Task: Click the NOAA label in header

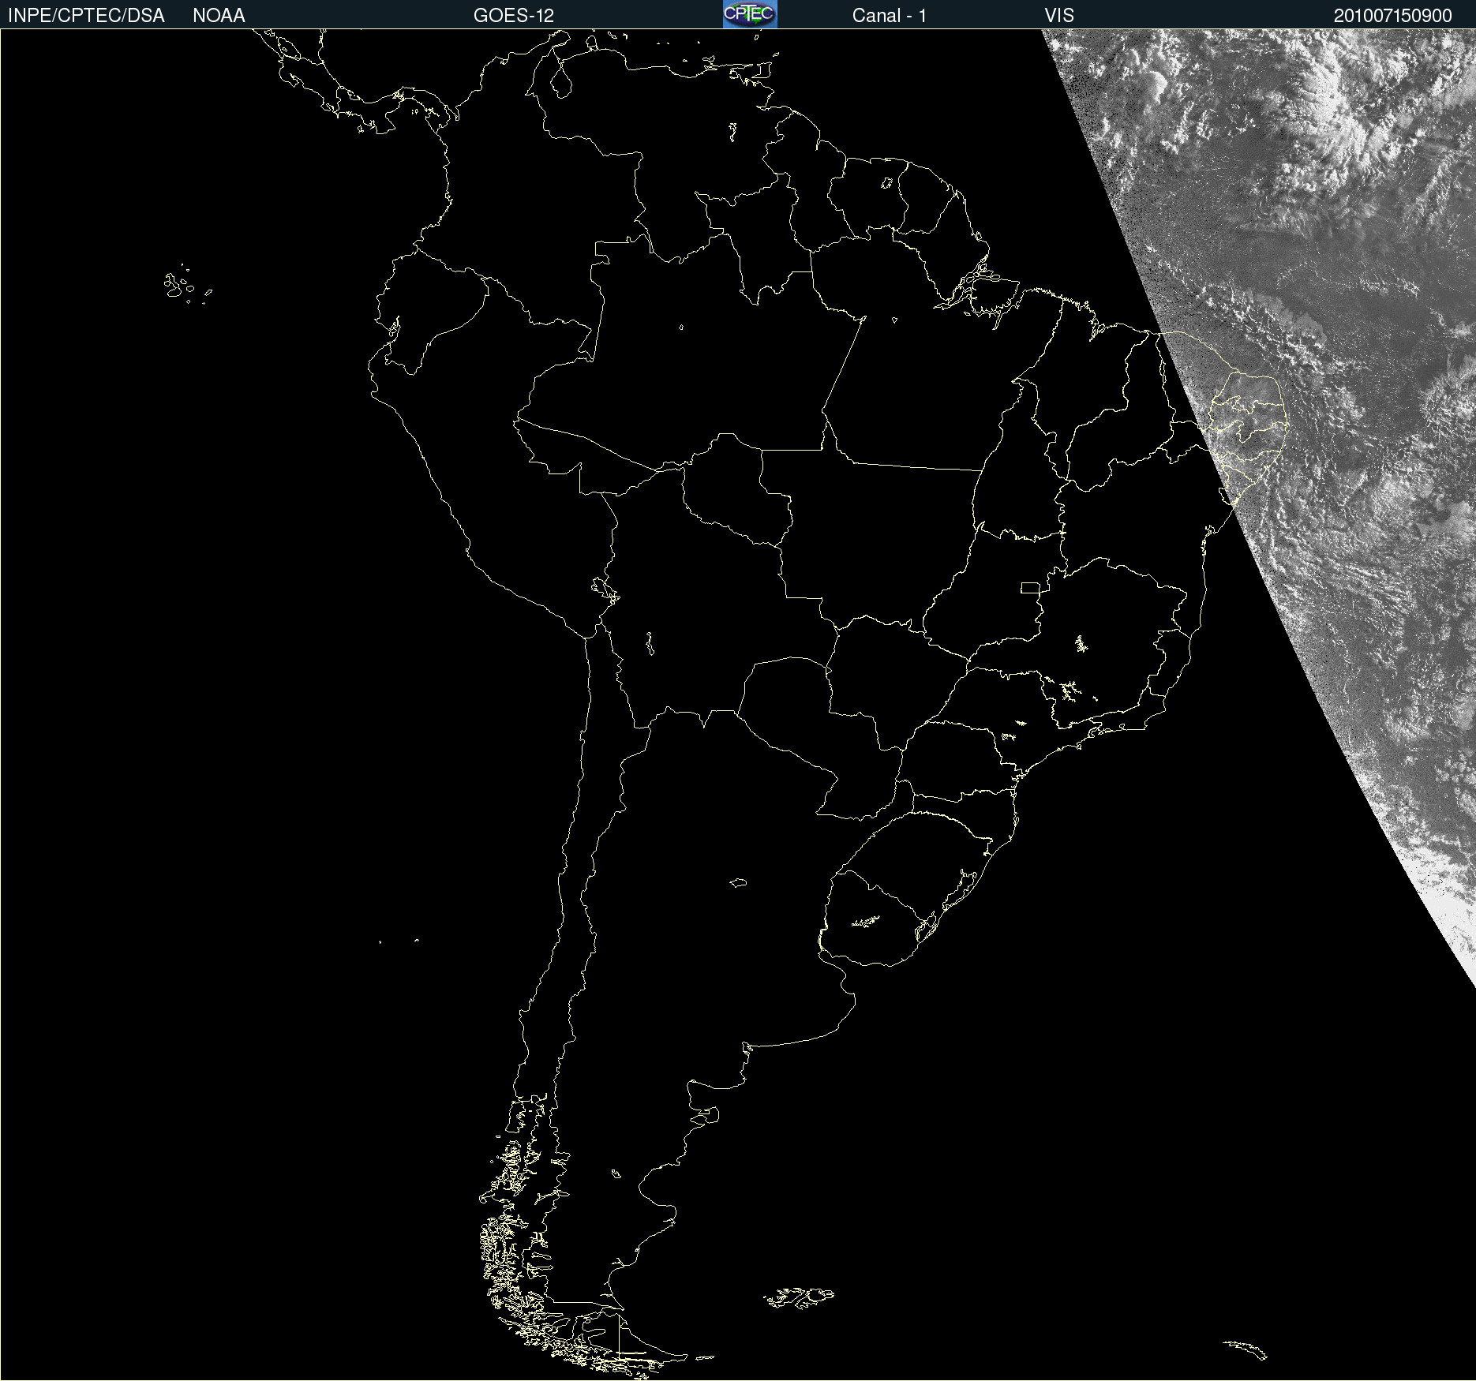Action: [219, 16]
